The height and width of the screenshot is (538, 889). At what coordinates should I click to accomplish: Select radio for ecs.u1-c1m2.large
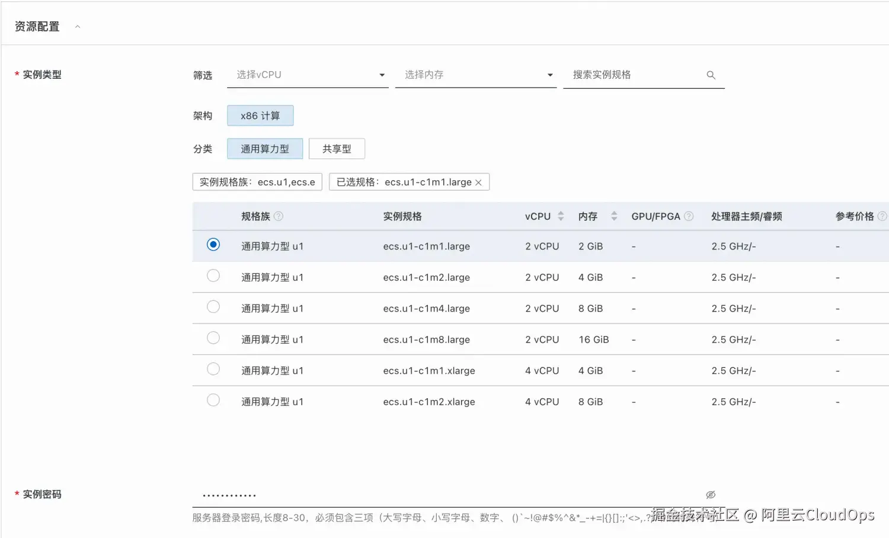coord(213,276)
